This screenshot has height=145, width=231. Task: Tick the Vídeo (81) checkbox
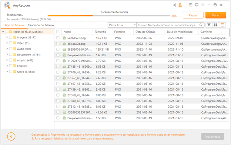11,43
